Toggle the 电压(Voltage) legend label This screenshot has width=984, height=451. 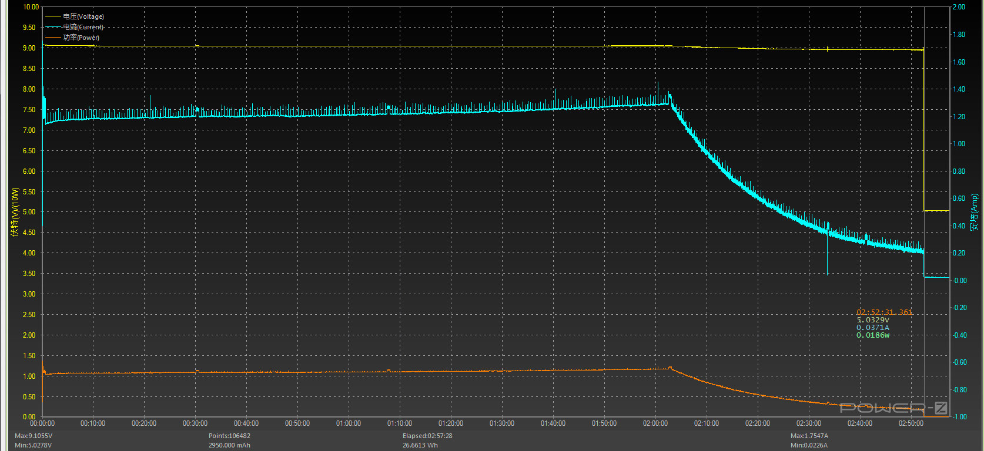coord(83,16)
